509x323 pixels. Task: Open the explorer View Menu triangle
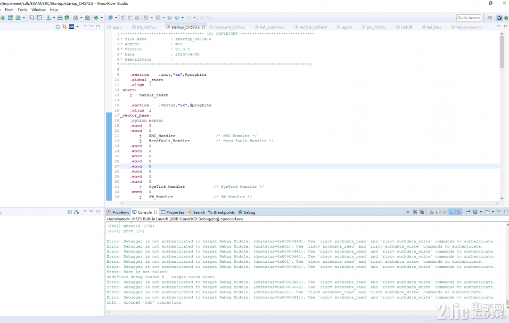[x=85, y=26]
